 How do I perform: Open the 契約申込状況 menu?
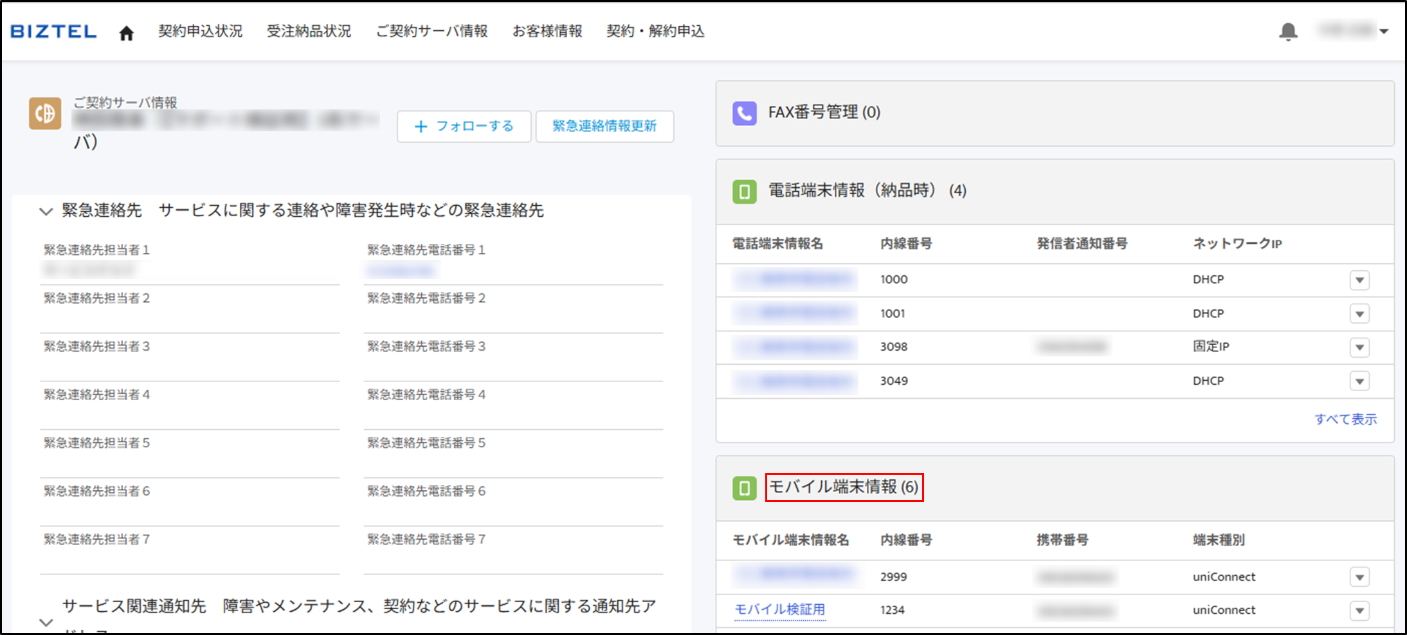point(200,32)
